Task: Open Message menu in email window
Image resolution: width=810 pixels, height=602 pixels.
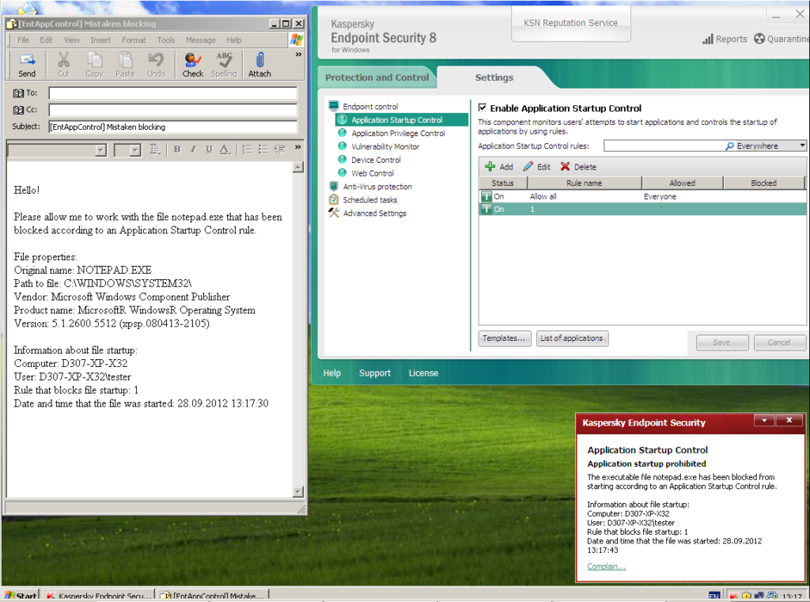Action: (x=200, y=40)
